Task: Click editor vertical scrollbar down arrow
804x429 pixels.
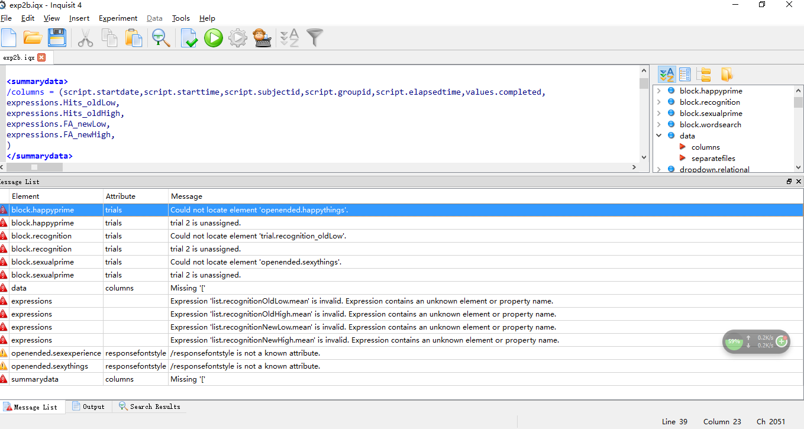Action: pos(644,157)
